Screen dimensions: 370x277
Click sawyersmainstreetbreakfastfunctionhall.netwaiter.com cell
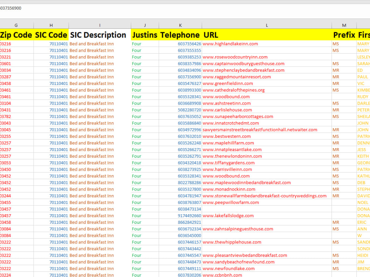pos(267,130)
